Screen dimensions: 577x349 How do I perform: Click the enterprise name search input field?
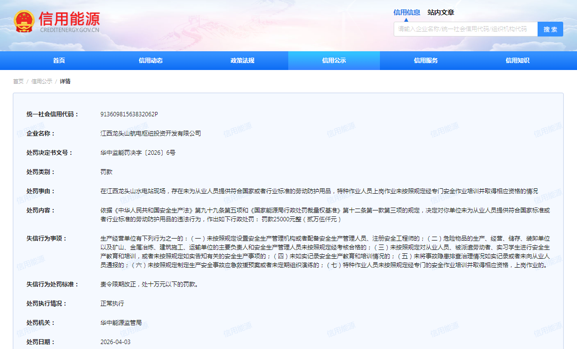click(x=465, y=29)
